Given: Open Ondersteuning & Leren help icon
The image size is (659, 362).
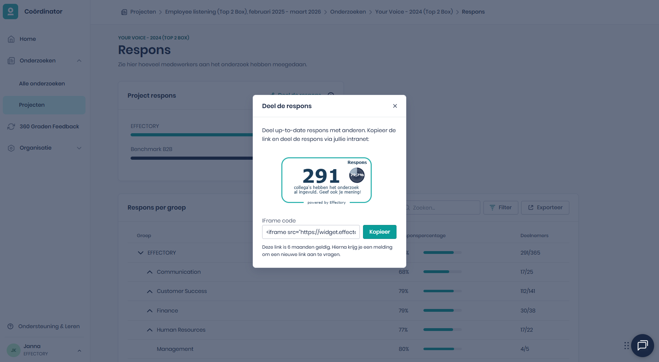Looking at the screenshot, I should point(10,326).
